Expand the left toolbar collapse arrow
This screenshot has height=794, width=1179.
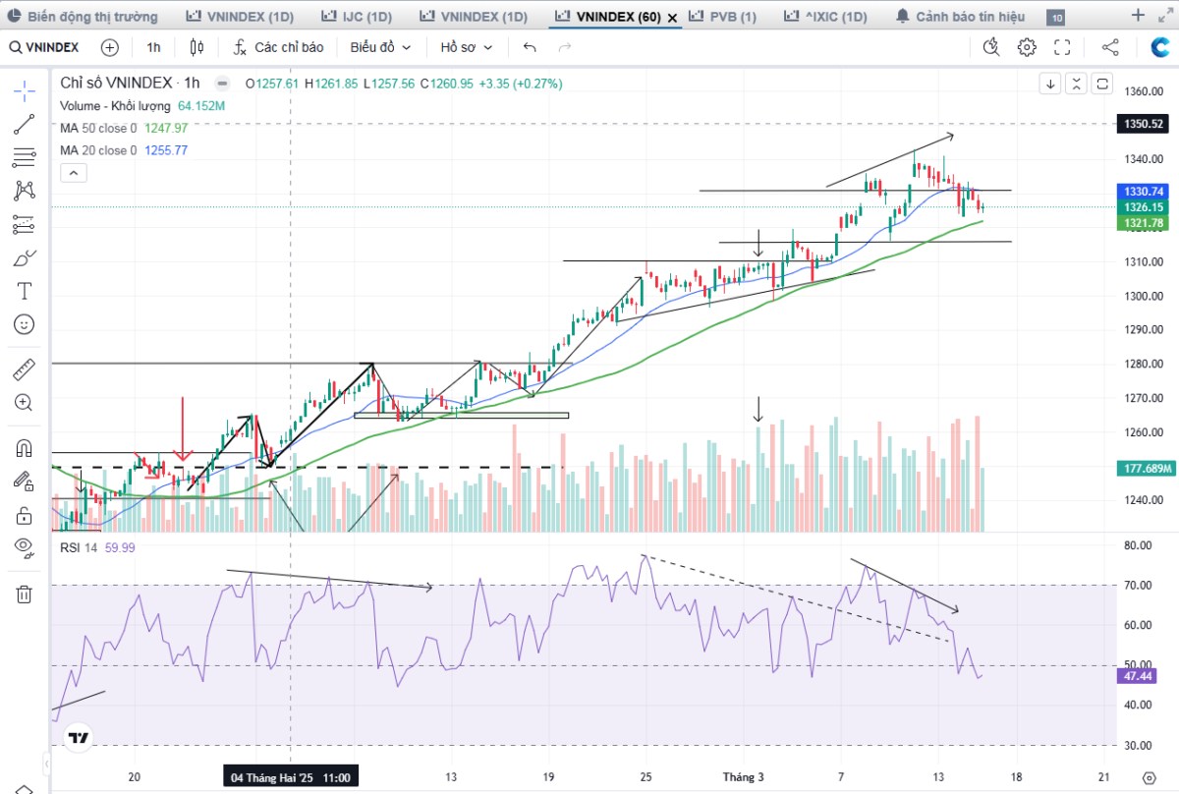pyautogui.click(x=46, y=764)
